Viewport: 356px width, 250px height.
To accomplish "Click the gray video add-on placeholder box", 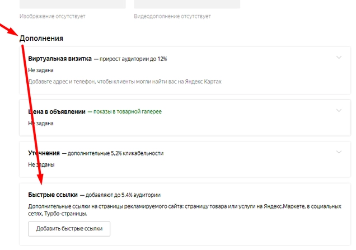I will [x=187, y=4].
